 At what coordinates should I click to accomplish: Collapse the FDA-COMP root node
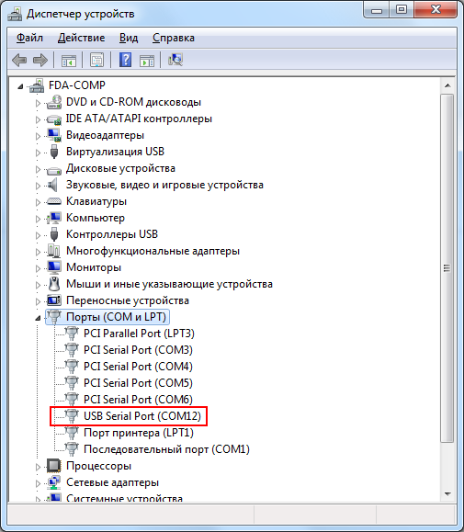20,86
